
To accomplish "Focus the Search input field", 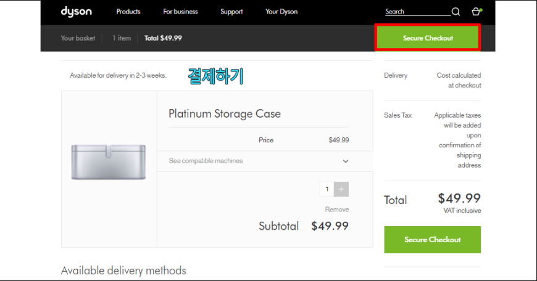I will pyautogui.click(x=417, y=12).
